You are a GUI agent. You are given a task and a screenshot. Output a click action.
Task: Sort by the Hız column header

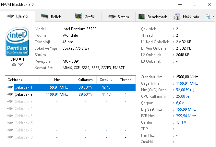(57, 80)
